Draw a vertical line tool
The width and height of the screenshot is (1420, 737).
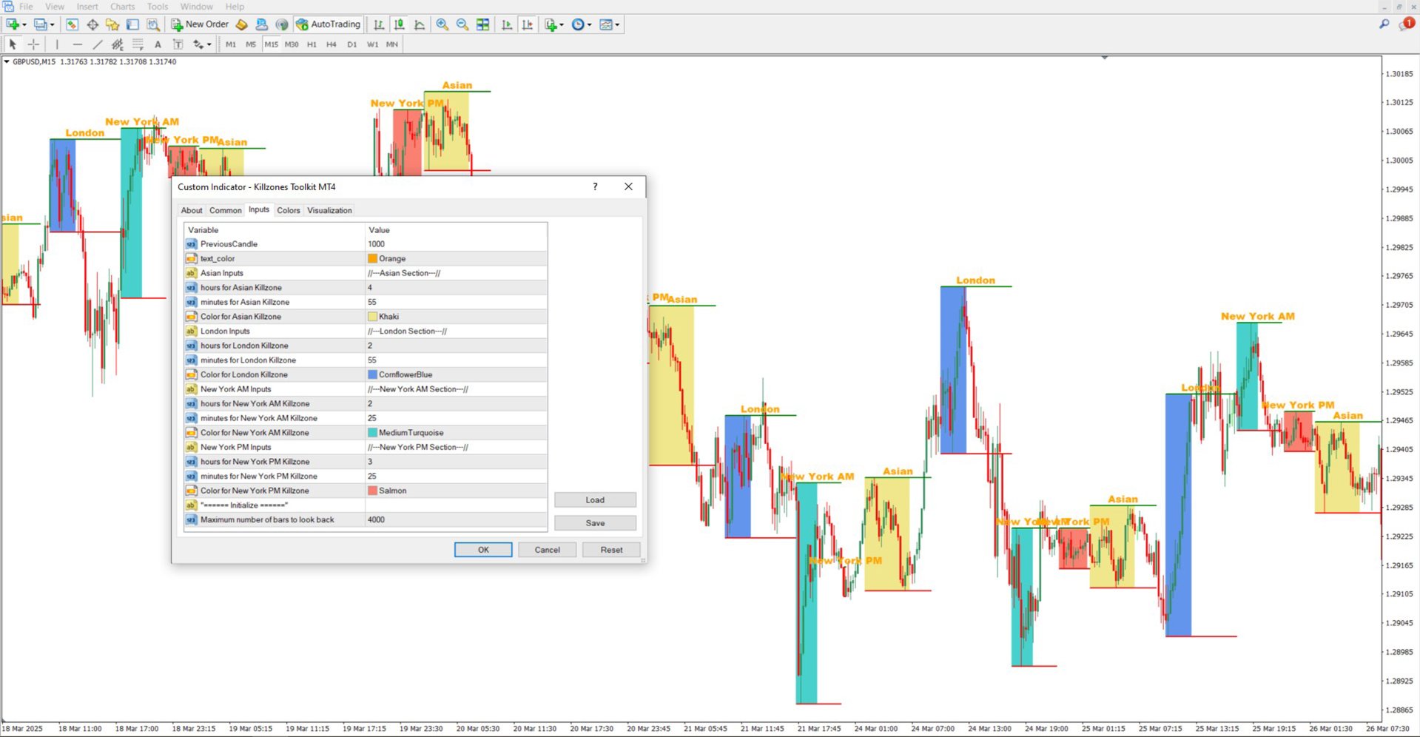57,44
